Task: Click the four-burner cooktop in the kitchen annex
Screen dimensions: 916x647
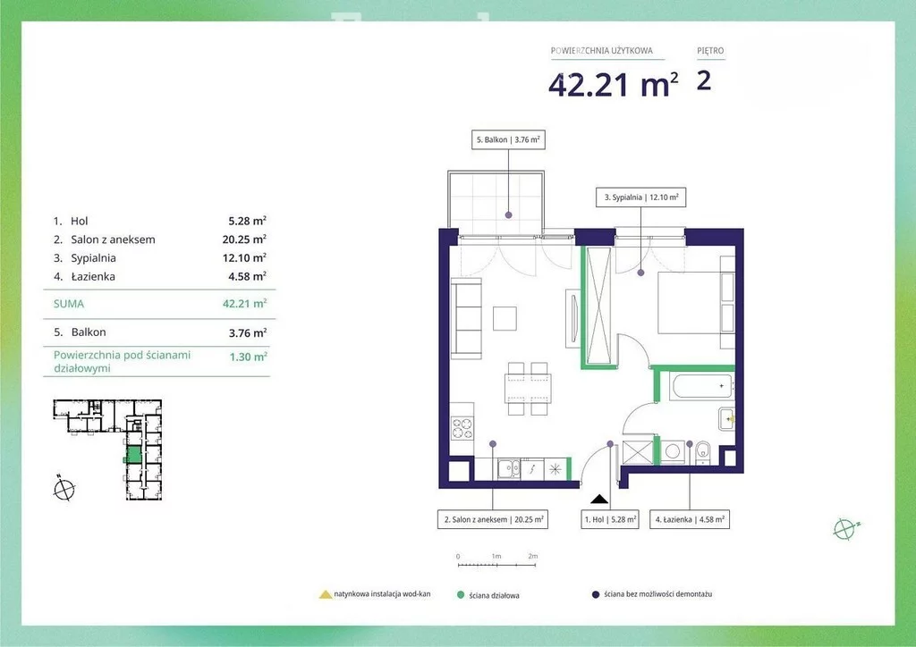Action: (x=462, y=429)
